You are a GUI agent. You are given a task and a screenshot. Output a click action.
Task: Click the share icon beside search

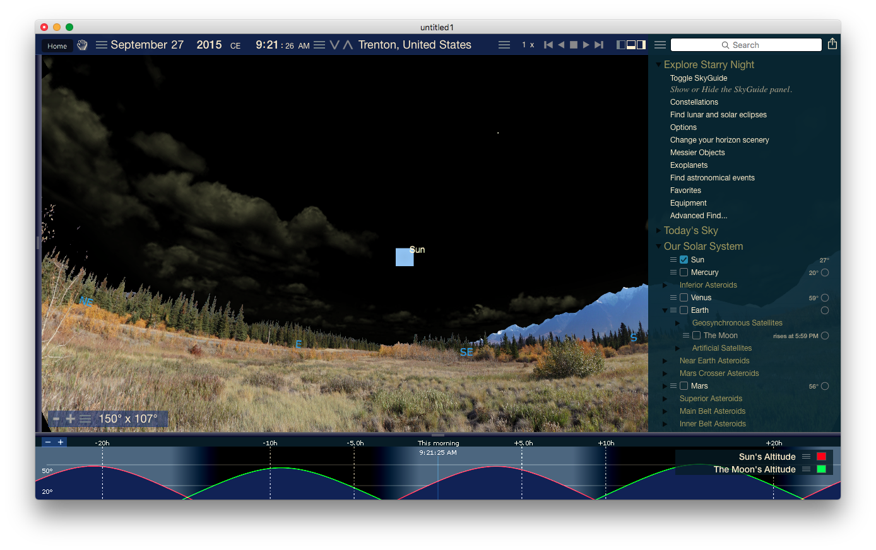click(x=832, y=44)
